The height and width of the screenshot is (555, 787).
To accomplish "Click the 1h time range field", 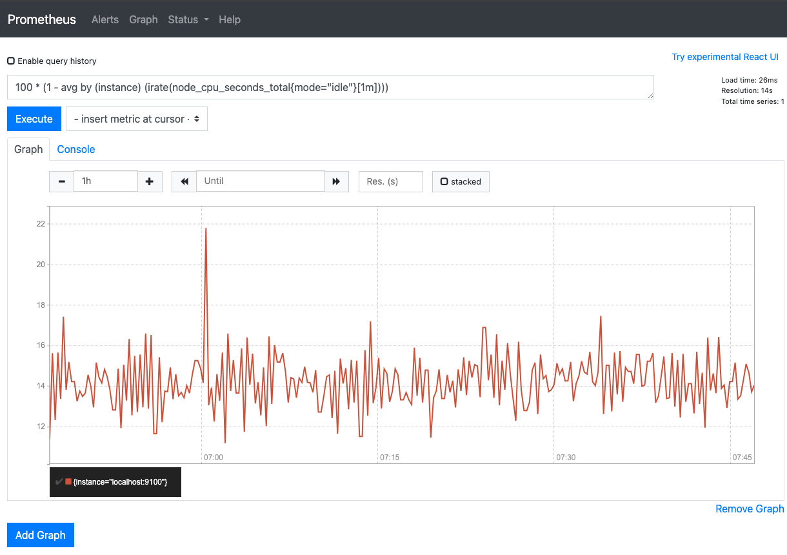I will tap(106, 181).
